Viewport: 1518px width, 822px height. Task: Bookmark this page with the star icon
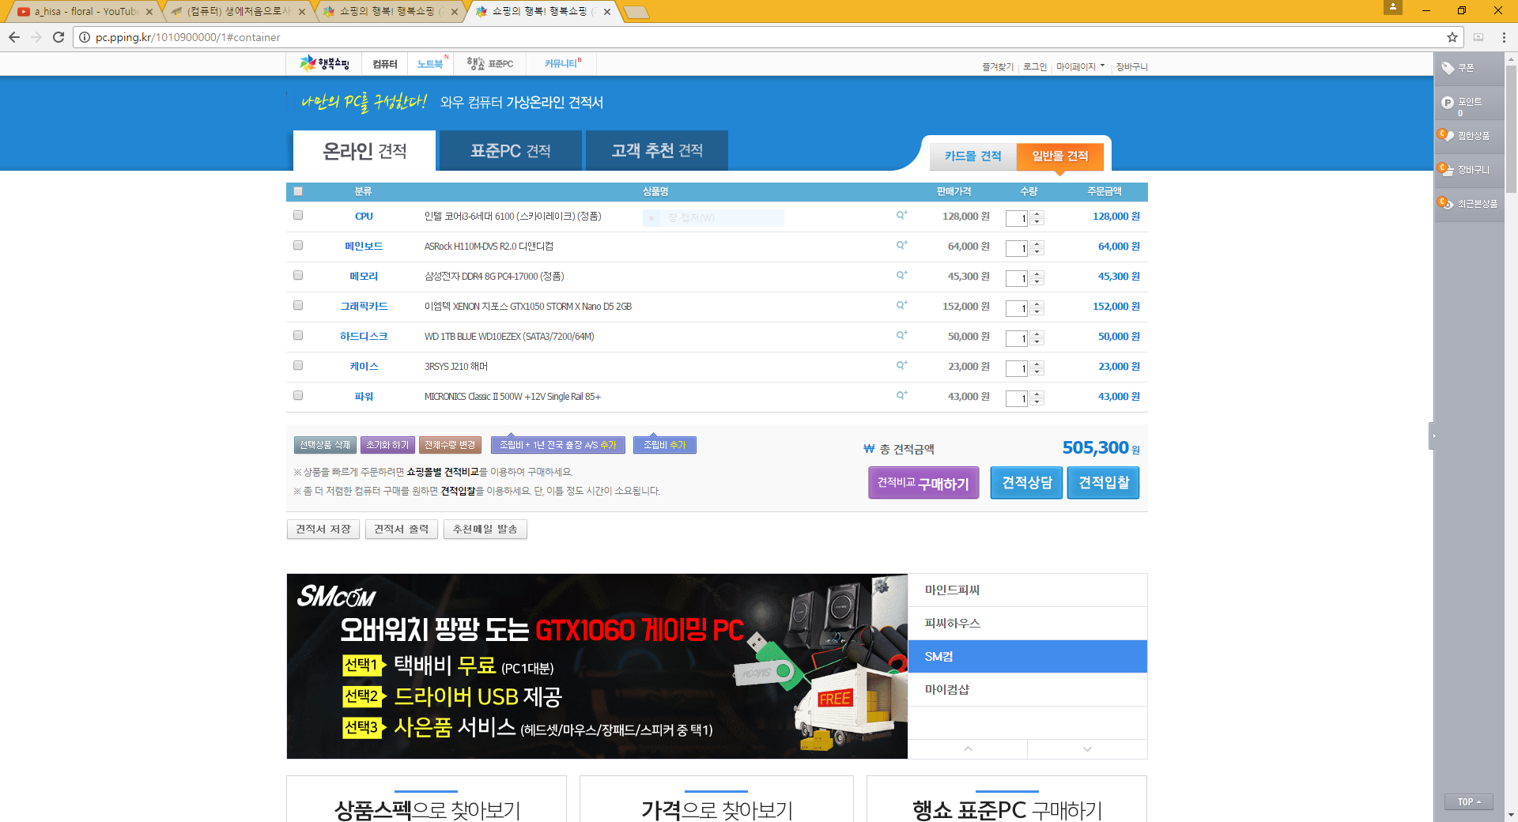pos(1452,37)
